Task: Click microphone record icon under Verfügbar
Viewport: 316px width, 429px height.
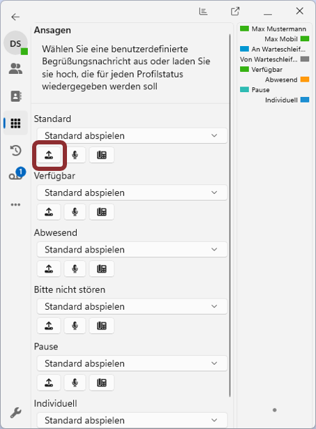Action: [x=75, y=212]
